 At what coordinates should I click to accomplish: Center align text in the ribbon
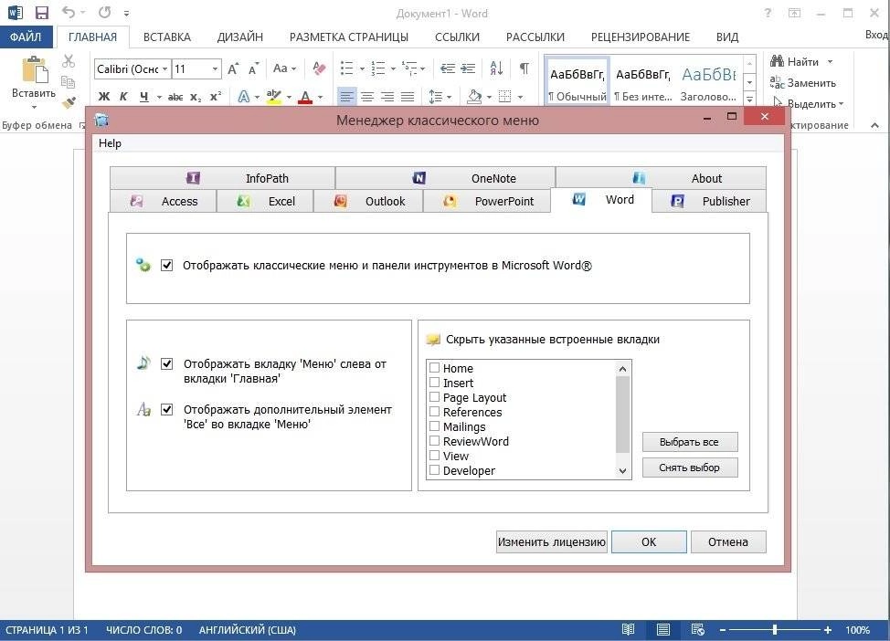(367, 97)
